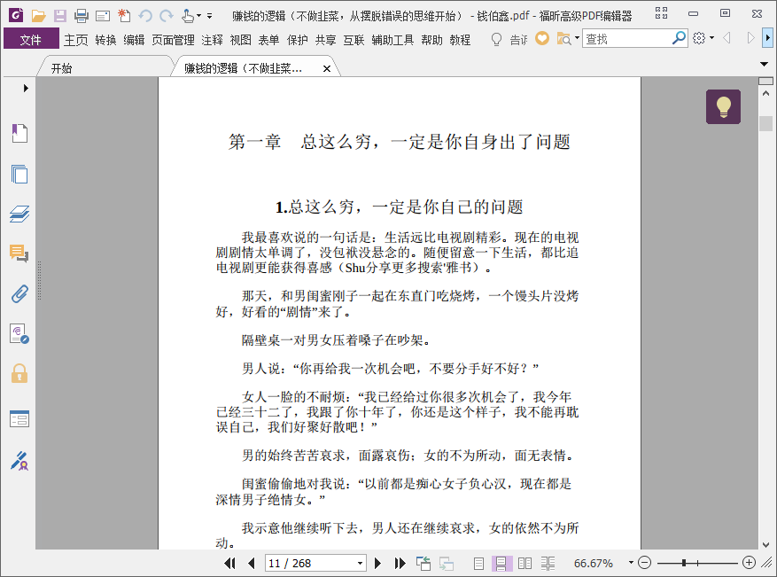
Task: Open the 教程 ribbon tab
Action: 460,40
